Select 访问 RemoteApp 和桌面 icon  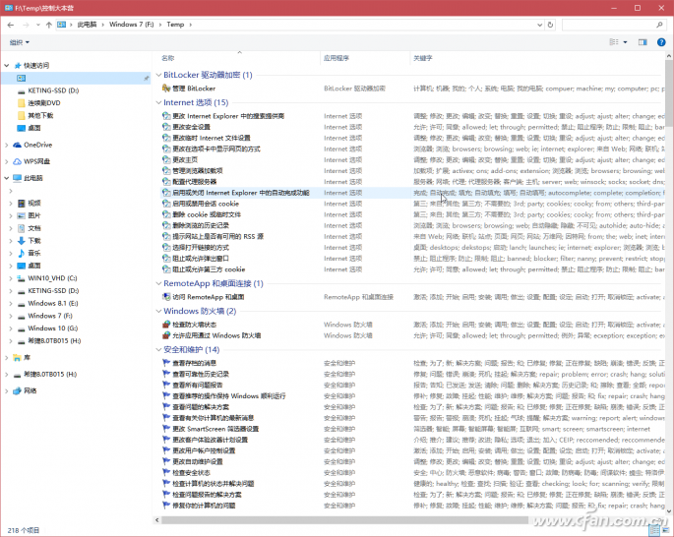[x=166, y=297]
